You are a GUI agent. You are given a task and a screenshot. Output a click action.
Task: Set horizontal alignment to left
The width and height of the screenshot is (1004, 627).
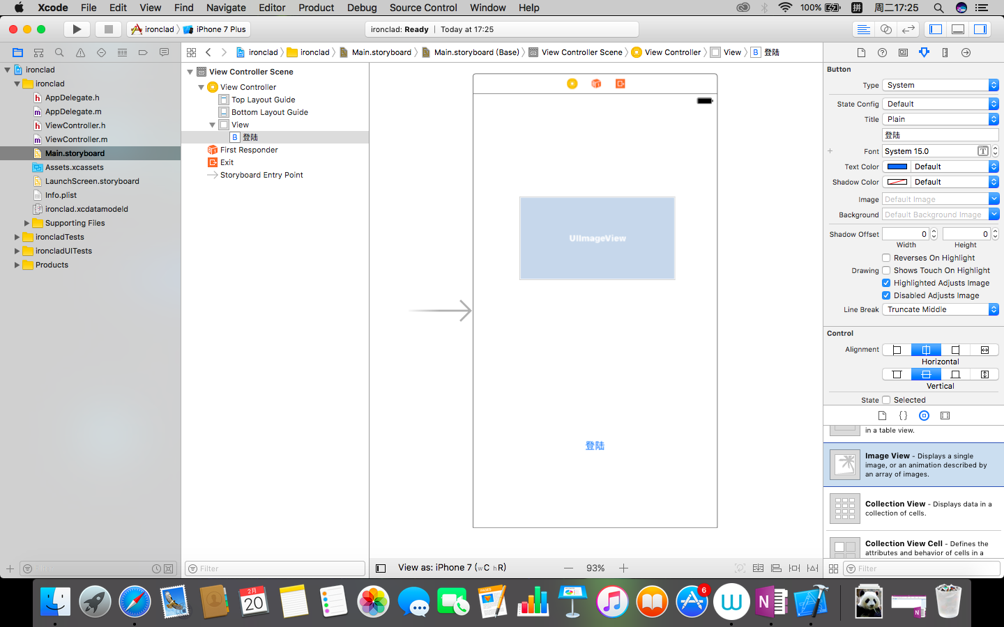[x=897, y=350]
